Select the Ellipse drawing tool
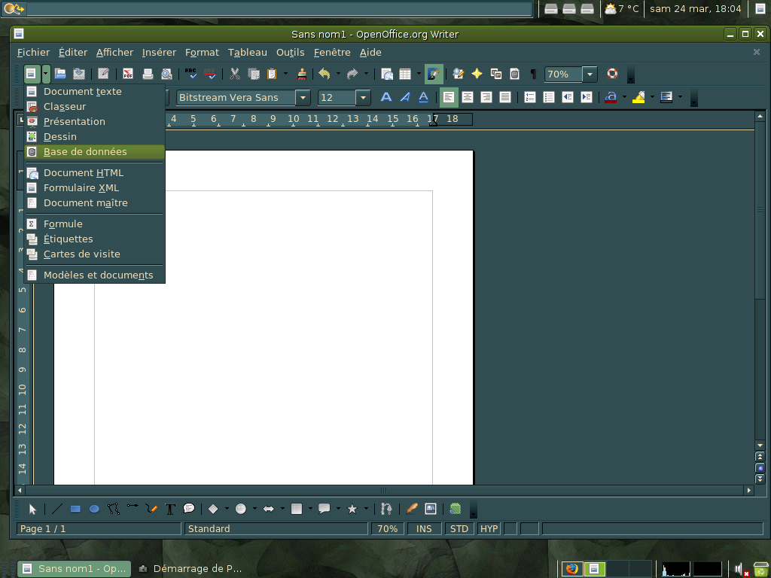771x578 pixels. [94, 509]
